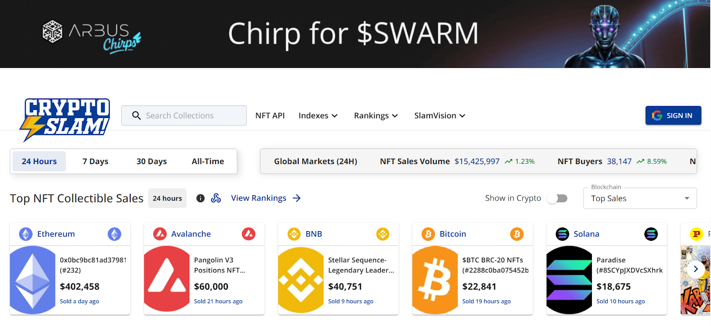
Task: Open the large Avalanche NFT thumbnail
Action: [x=167, y=280]
